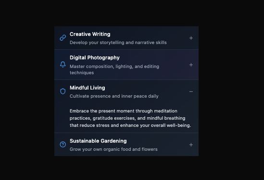
Task: Click 'gratitude exercises' in the description text
Action: pos(114,118)
